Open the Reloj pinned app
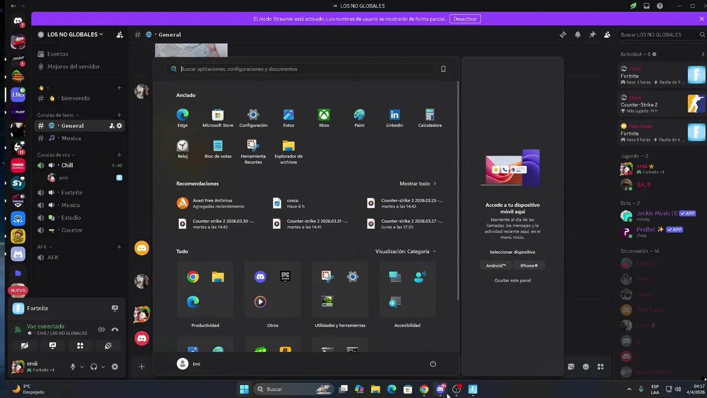Image resolution: width=707 pixels, height=398 pixels. [182, 149]
